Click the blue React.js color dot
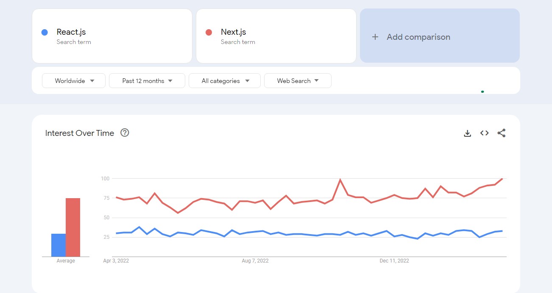Screen dimensions: 552x293 tap(45, 32)
